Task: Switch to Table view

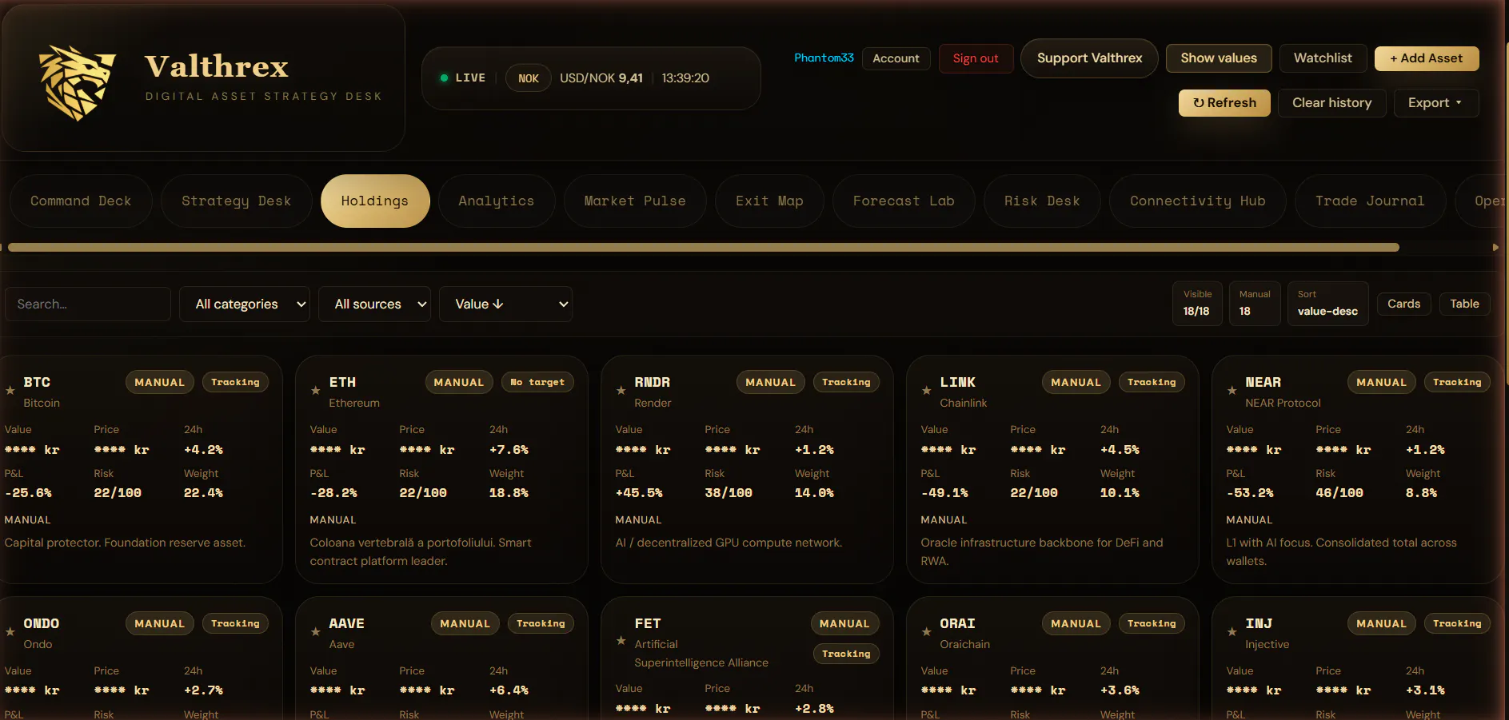Action: 1464,304
